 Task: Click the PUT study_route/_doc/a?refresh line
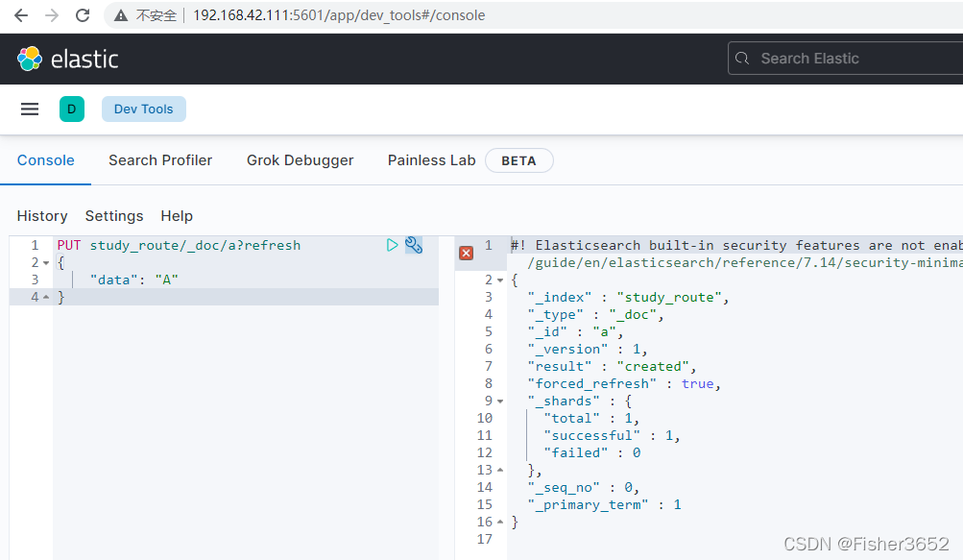click(179, 245)
